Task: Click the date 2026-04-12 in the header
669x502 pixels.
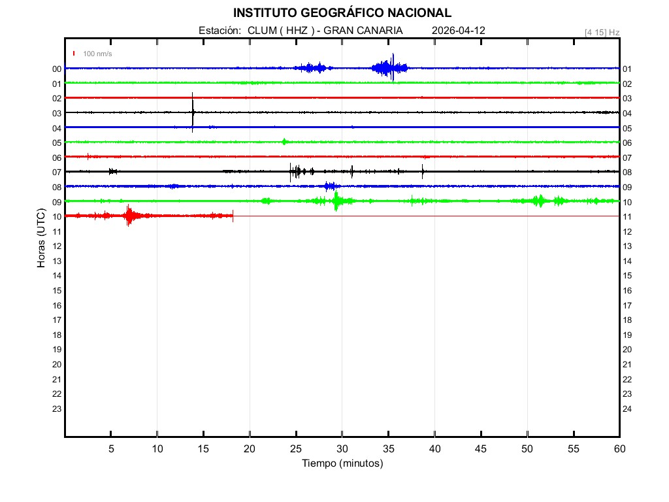Action: pos(459,31)
